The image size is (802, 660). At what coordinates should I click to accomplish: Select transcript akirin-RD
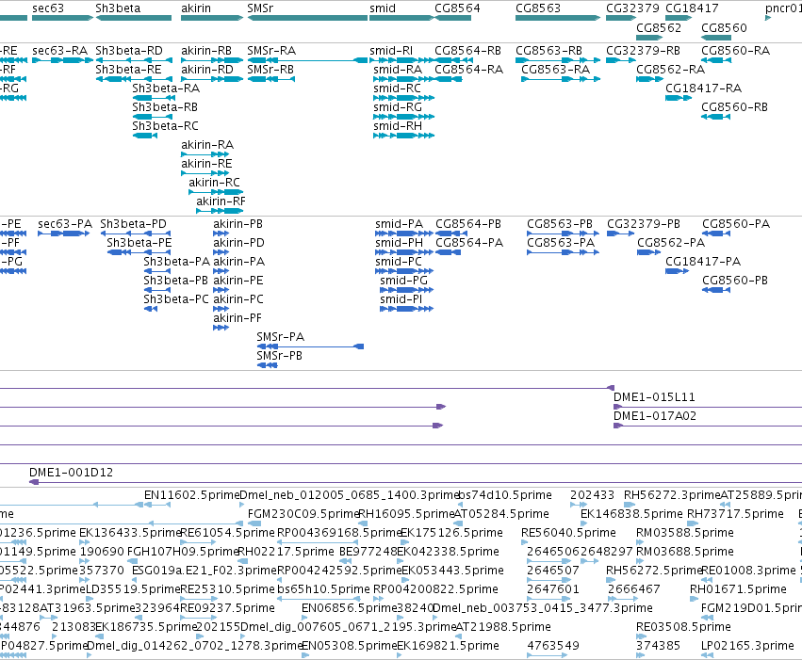click(207, 70)
